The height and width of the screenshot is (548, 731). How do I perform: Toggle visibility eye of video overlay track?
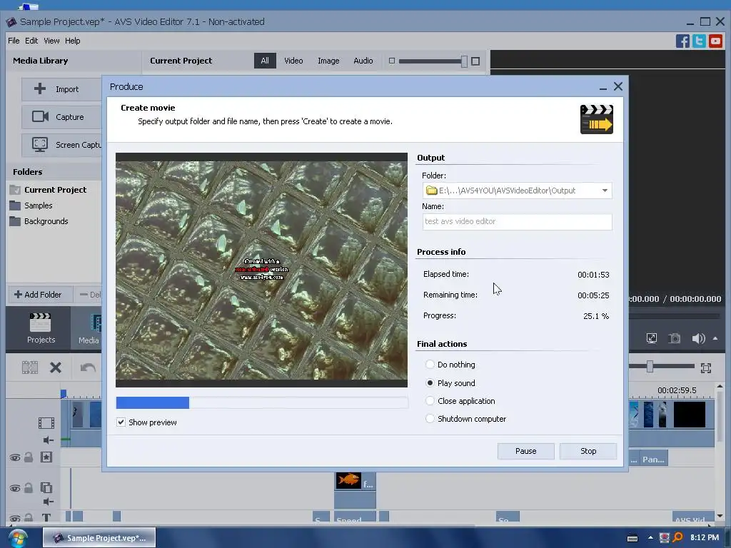(x=15, y=488)
